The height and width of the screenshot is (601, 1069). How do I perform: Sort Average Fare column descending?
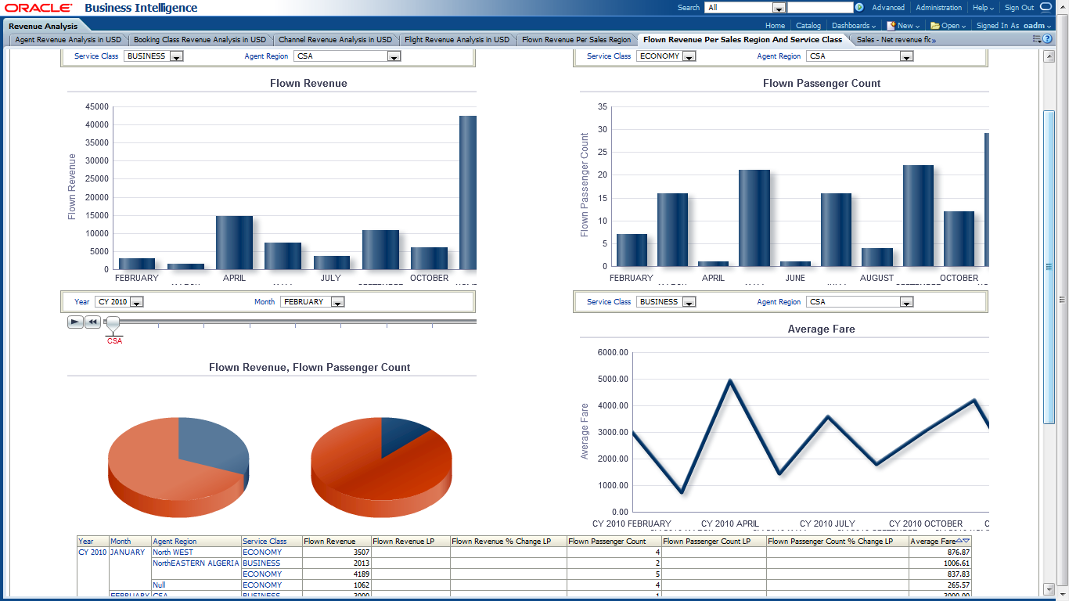[966, 541]
